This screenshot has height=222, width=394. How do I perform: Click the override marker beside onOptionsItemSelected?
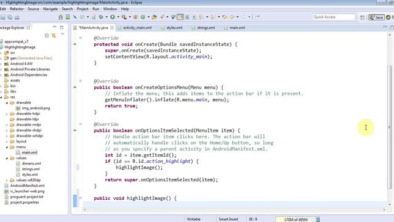tap(75, 130)
